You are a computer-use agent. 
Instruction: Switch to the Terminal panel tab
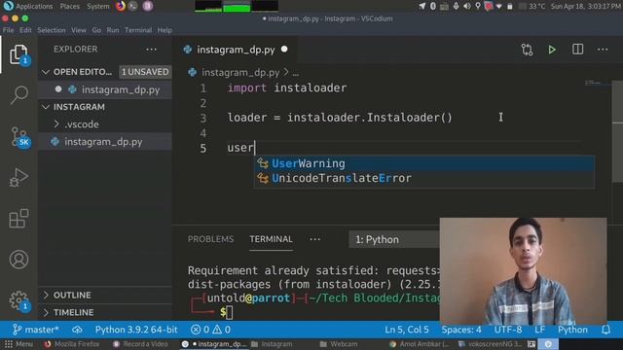point(271,239)
